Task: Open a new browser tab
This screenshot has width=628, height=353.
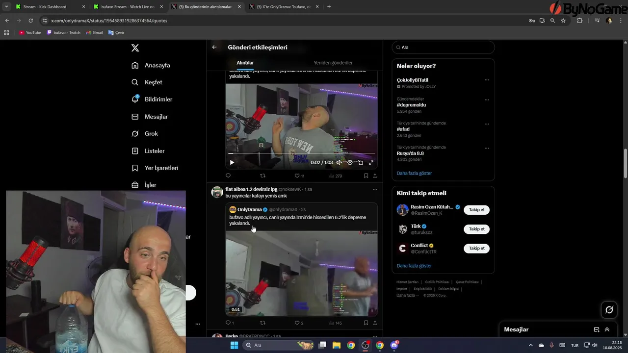Action: click(329, 7)
